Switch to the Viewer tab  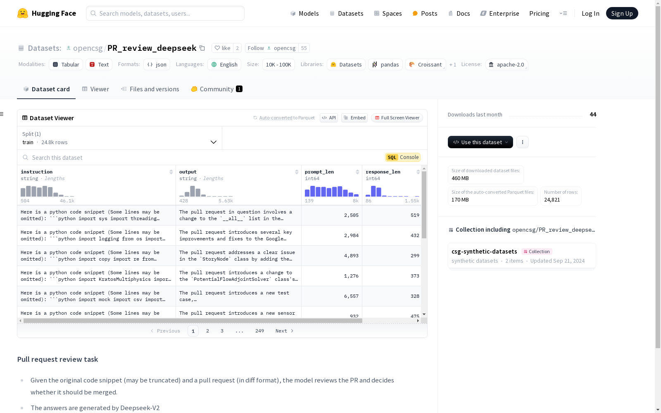point(95,89)
